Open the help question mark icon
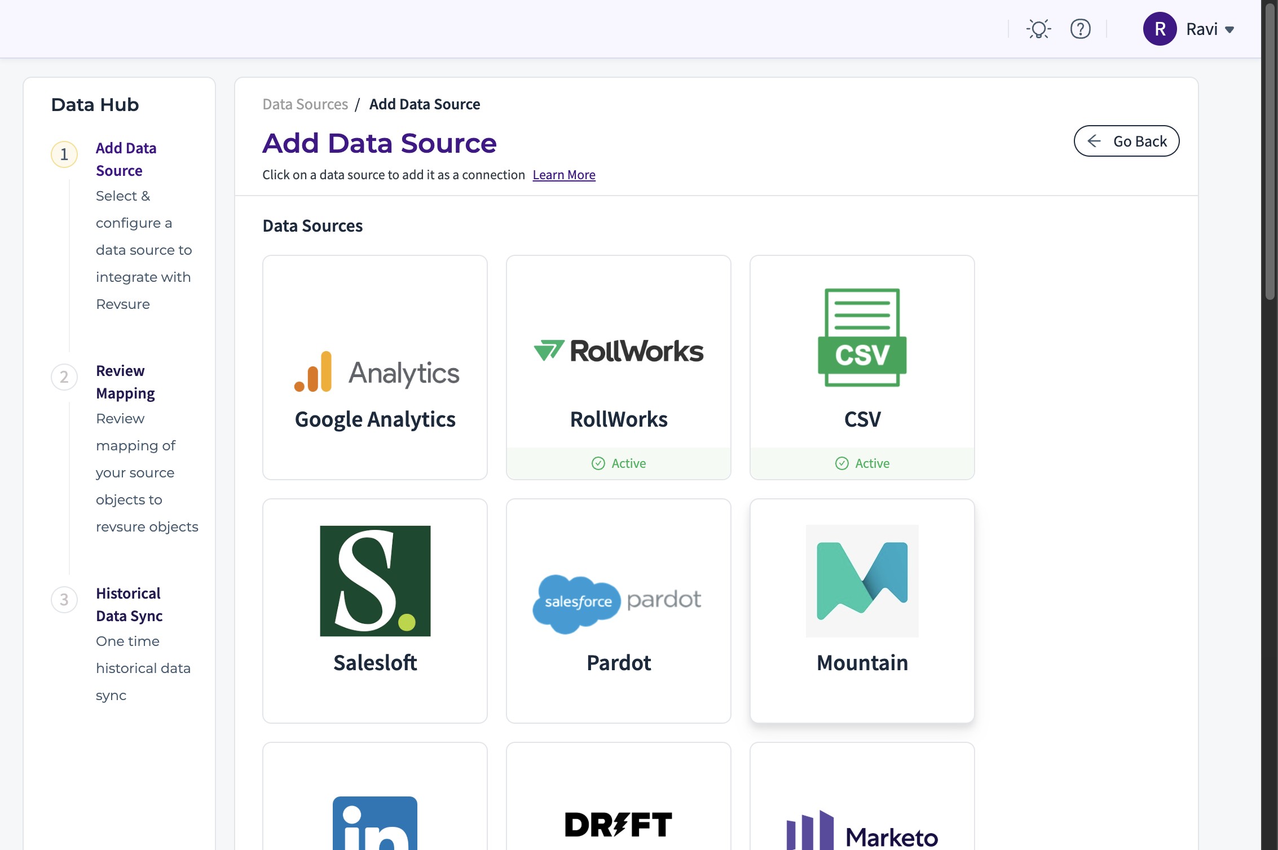Screen dimensions: 1278x850 tap(1080, 29)
